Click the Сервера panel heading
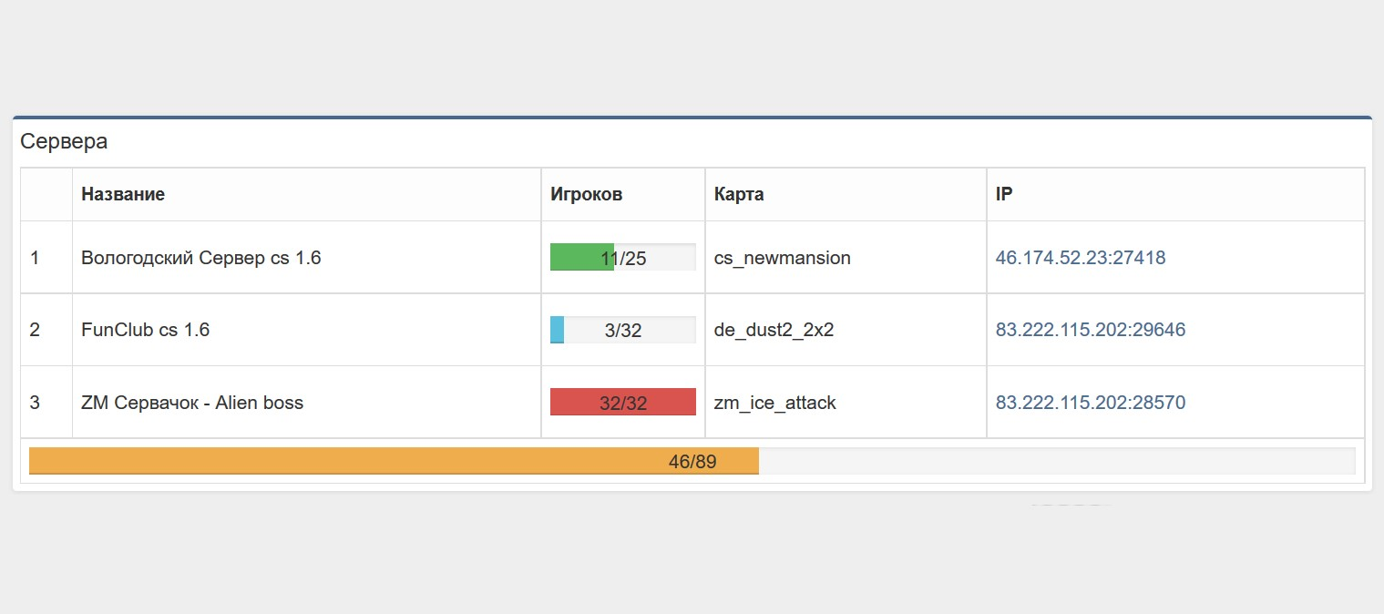The height and width of the screenshot is (614, 1384). (x=64, y=141)
